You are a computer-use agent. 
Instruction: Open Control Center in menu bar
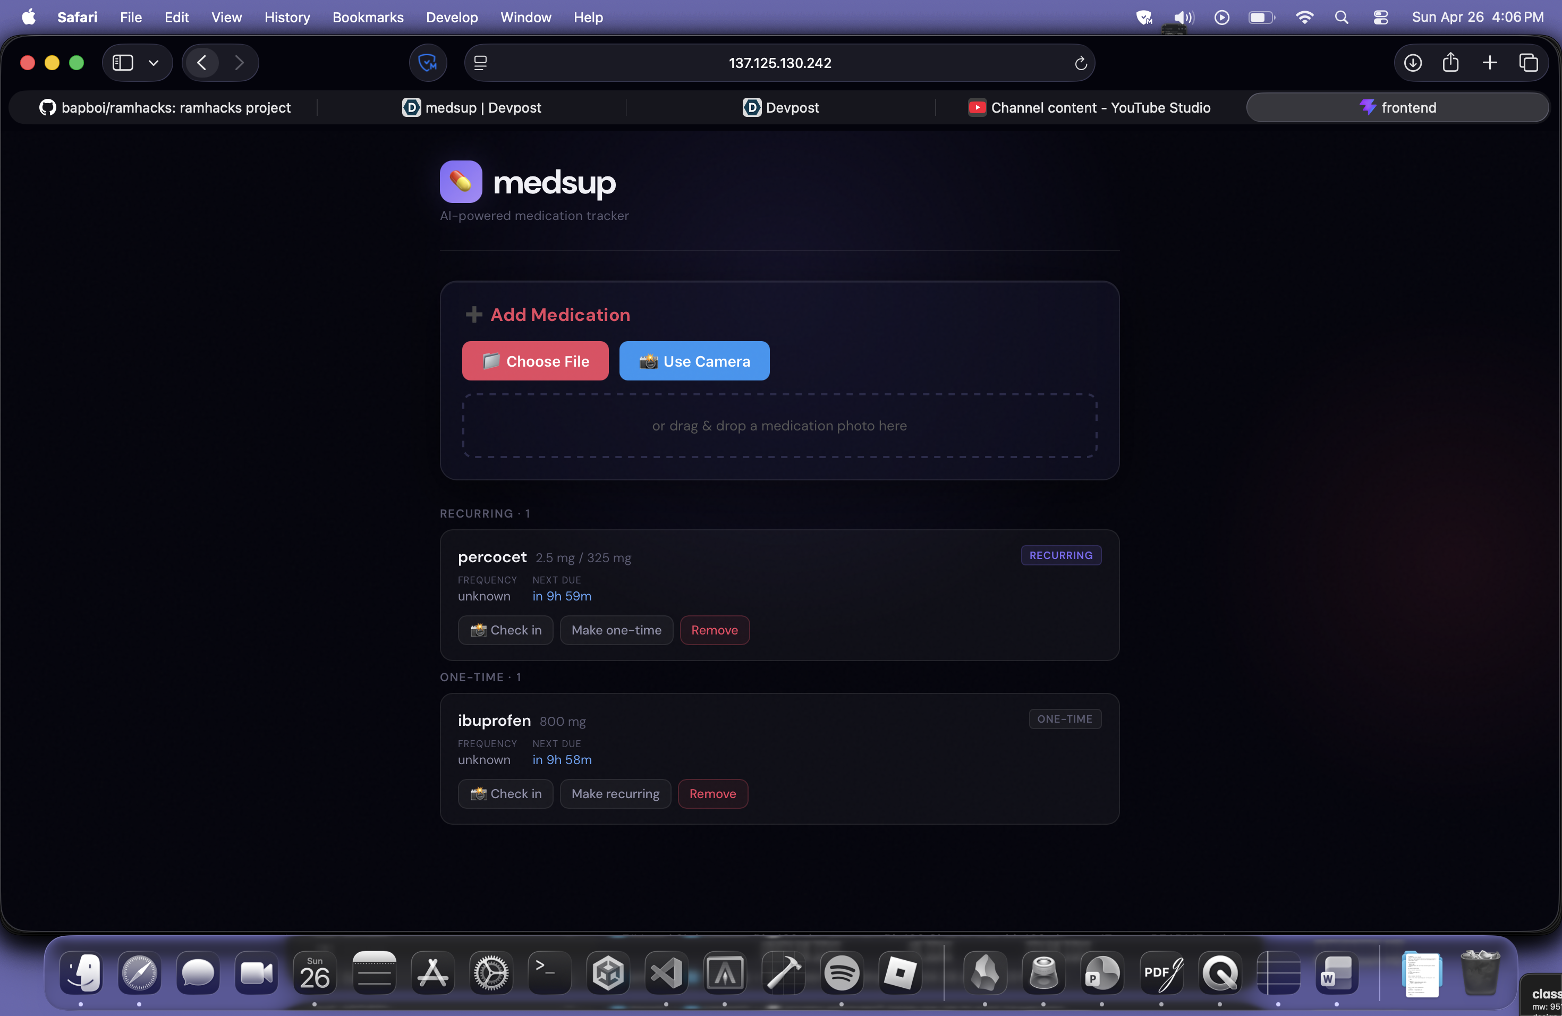click(1380, 18)
